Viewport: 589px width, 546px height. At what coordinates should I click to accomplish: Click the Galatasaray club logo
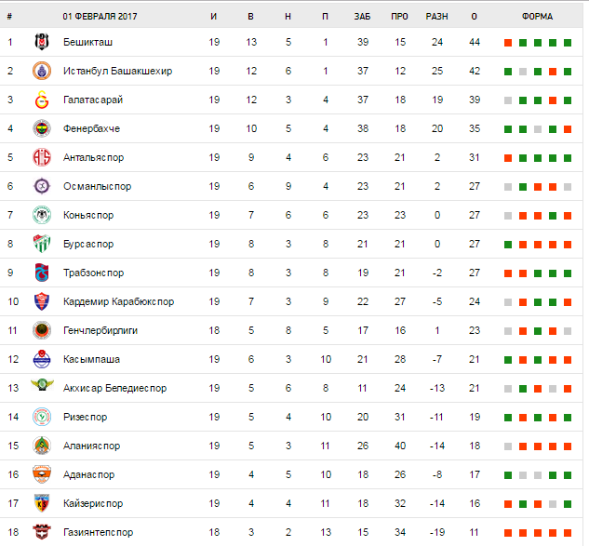pos(41,100)
